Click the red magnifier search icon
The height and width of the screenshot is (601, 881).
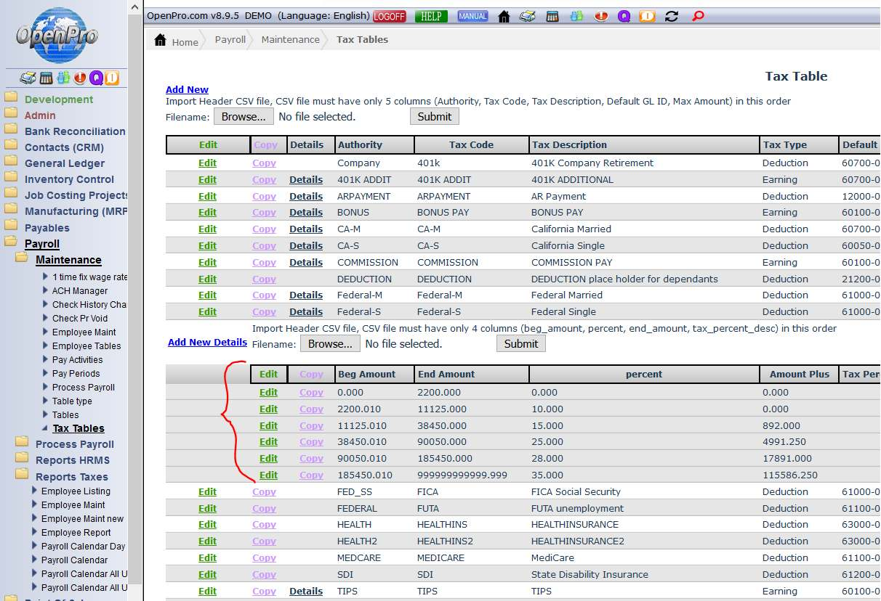tap(698, 16)
